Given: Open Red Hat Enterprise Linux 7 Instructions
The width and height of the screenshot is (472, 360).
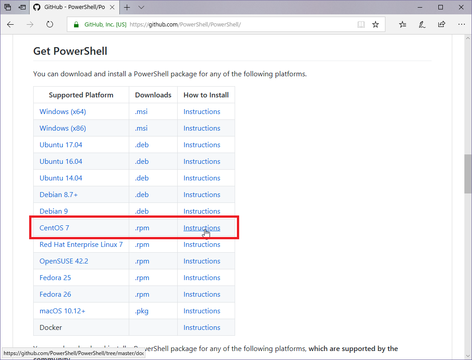Looking at the screenshot, I should point(202,244).
